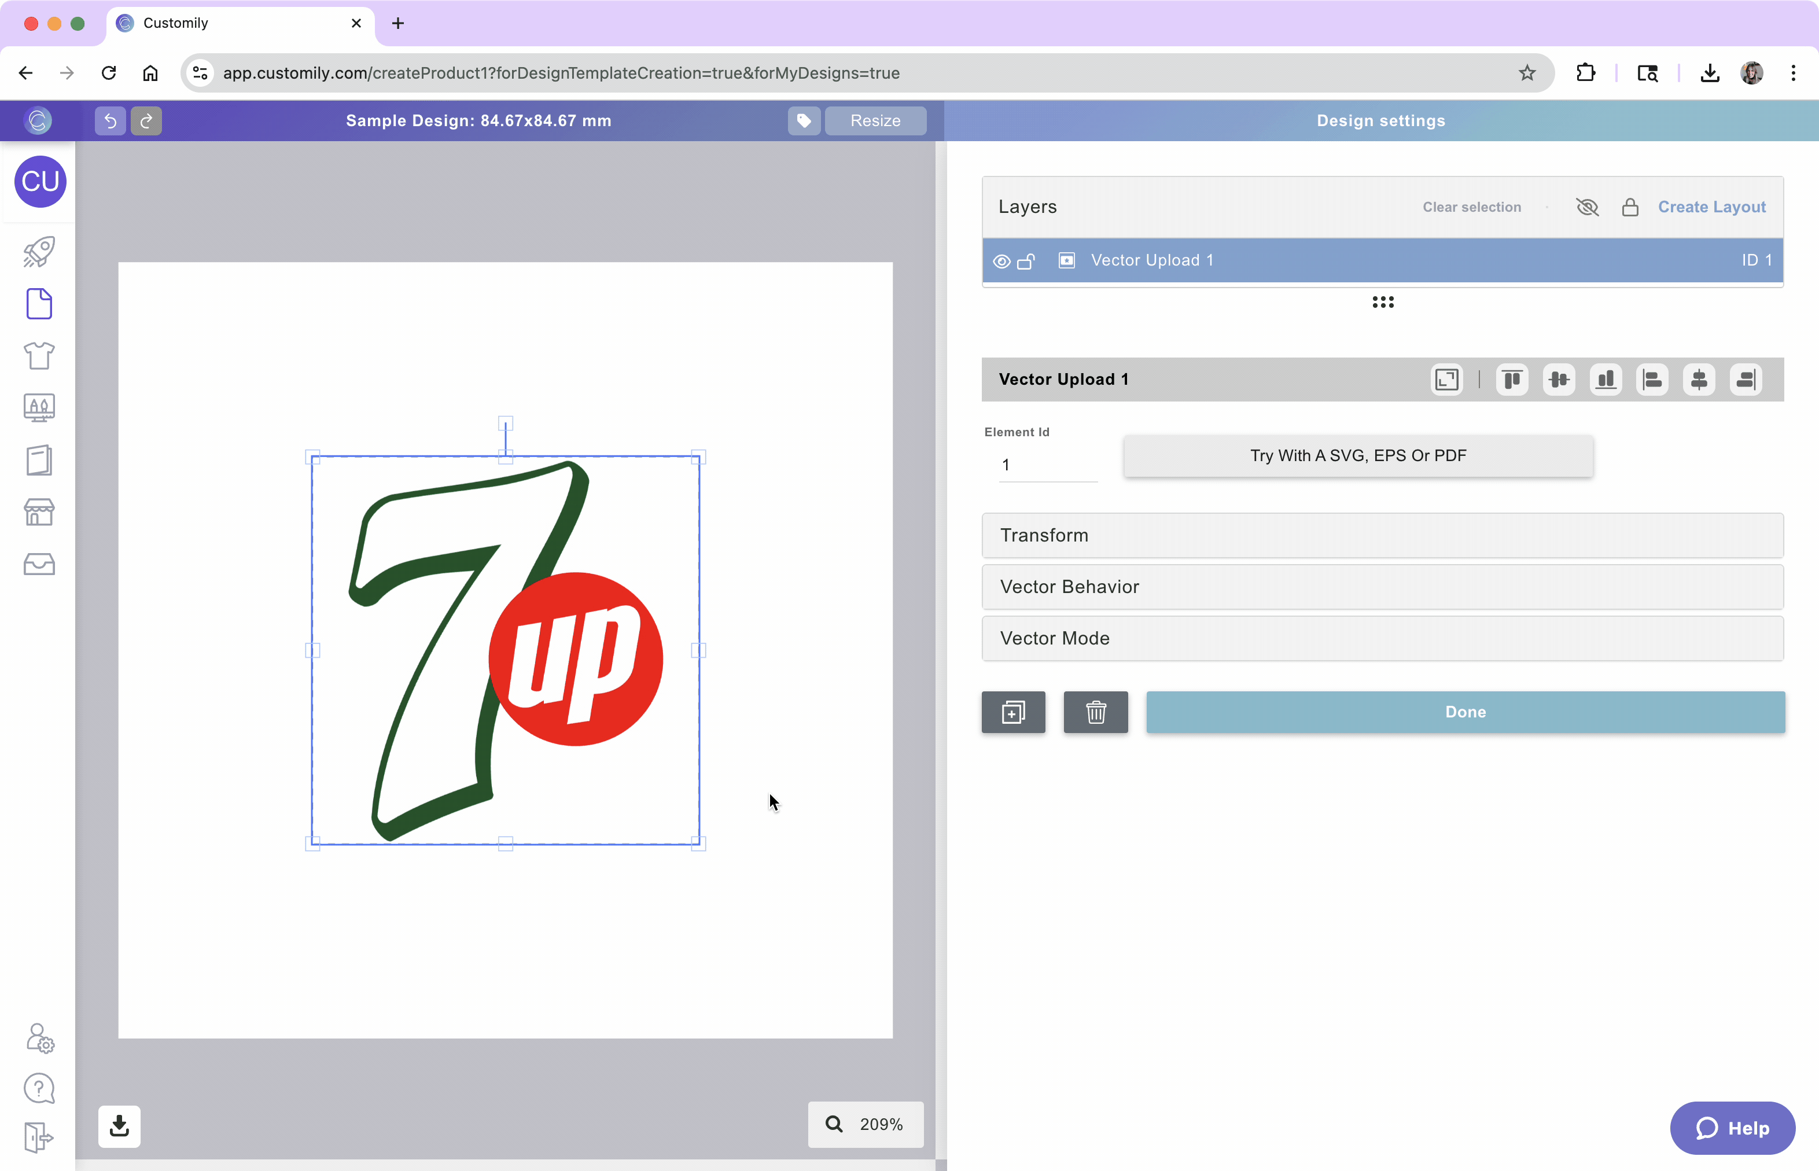Screen dimensions: 1819x1171
Task: Duplicate the selected element
Action: pyautogui.click(x=1013, y=712)
